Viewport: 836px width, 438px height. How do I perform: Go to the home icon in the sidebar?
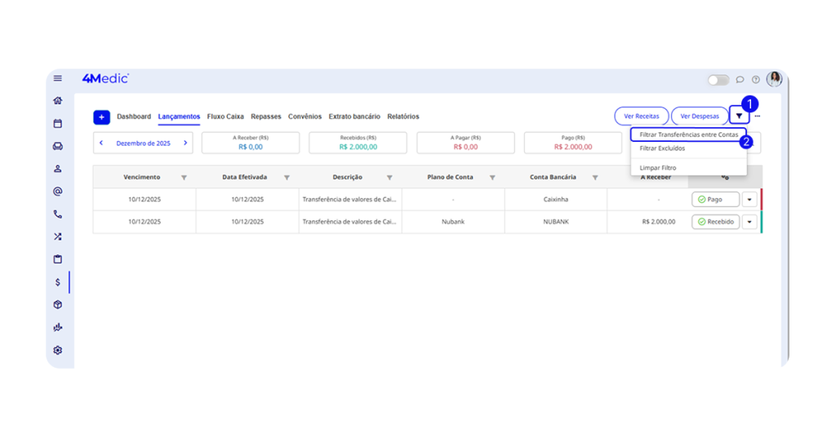(58, 101)
